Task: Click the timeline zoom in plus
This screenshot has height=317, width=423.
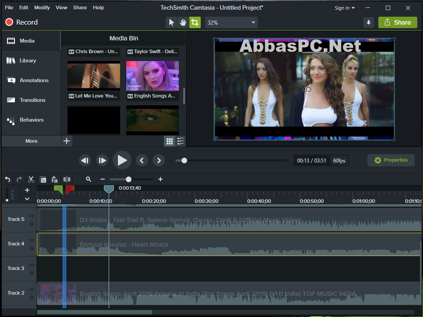Action: (x=160, y=179)
